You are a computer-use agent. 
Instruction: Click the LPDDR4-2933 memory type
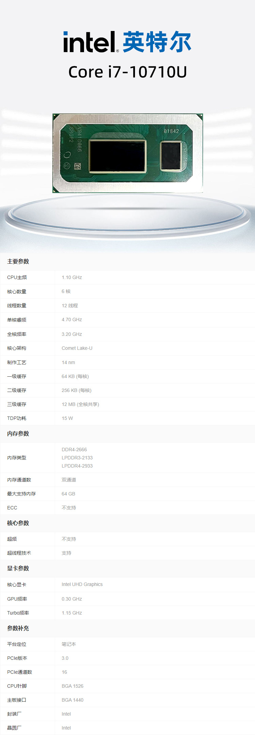click(x=77, y=466)
